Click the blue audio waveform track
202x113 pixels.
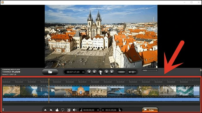click(101, 99)
